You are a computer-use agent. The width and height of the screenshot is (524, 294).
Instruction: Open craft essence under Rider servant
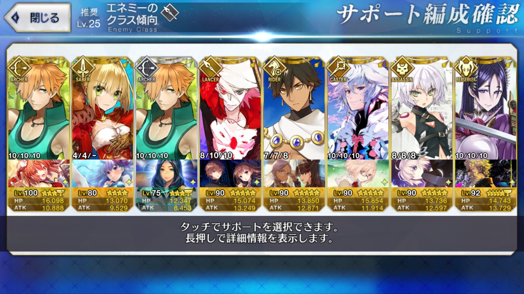(x=294, y=173)
